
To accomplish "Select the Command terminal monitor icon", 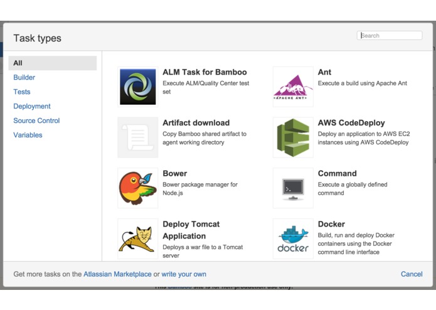I will tap(293, 188).
